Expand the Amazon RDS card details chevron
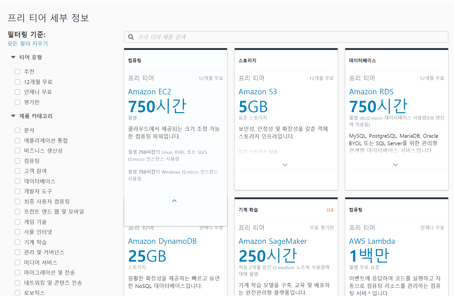 tap(395, 165)
